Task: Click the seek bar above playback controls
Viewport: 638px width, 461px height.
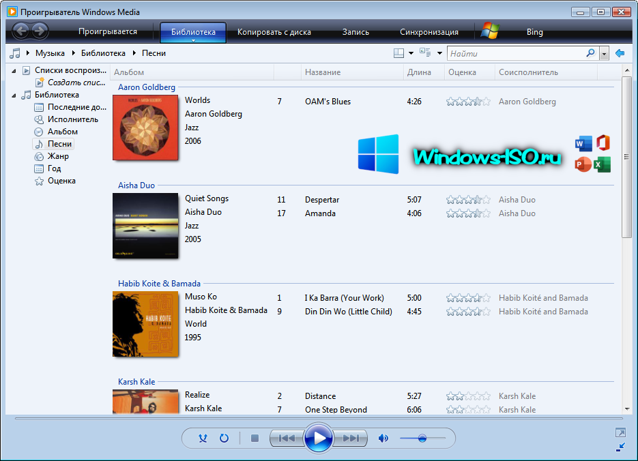Action: pyautogui.click(x=319, y=418)
